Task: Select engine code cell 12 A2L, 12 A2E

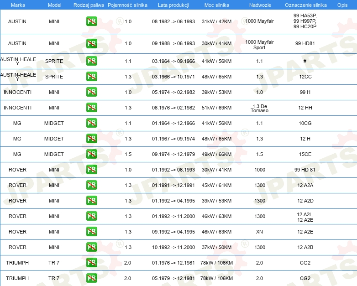Action: click(x=305, y=217)
